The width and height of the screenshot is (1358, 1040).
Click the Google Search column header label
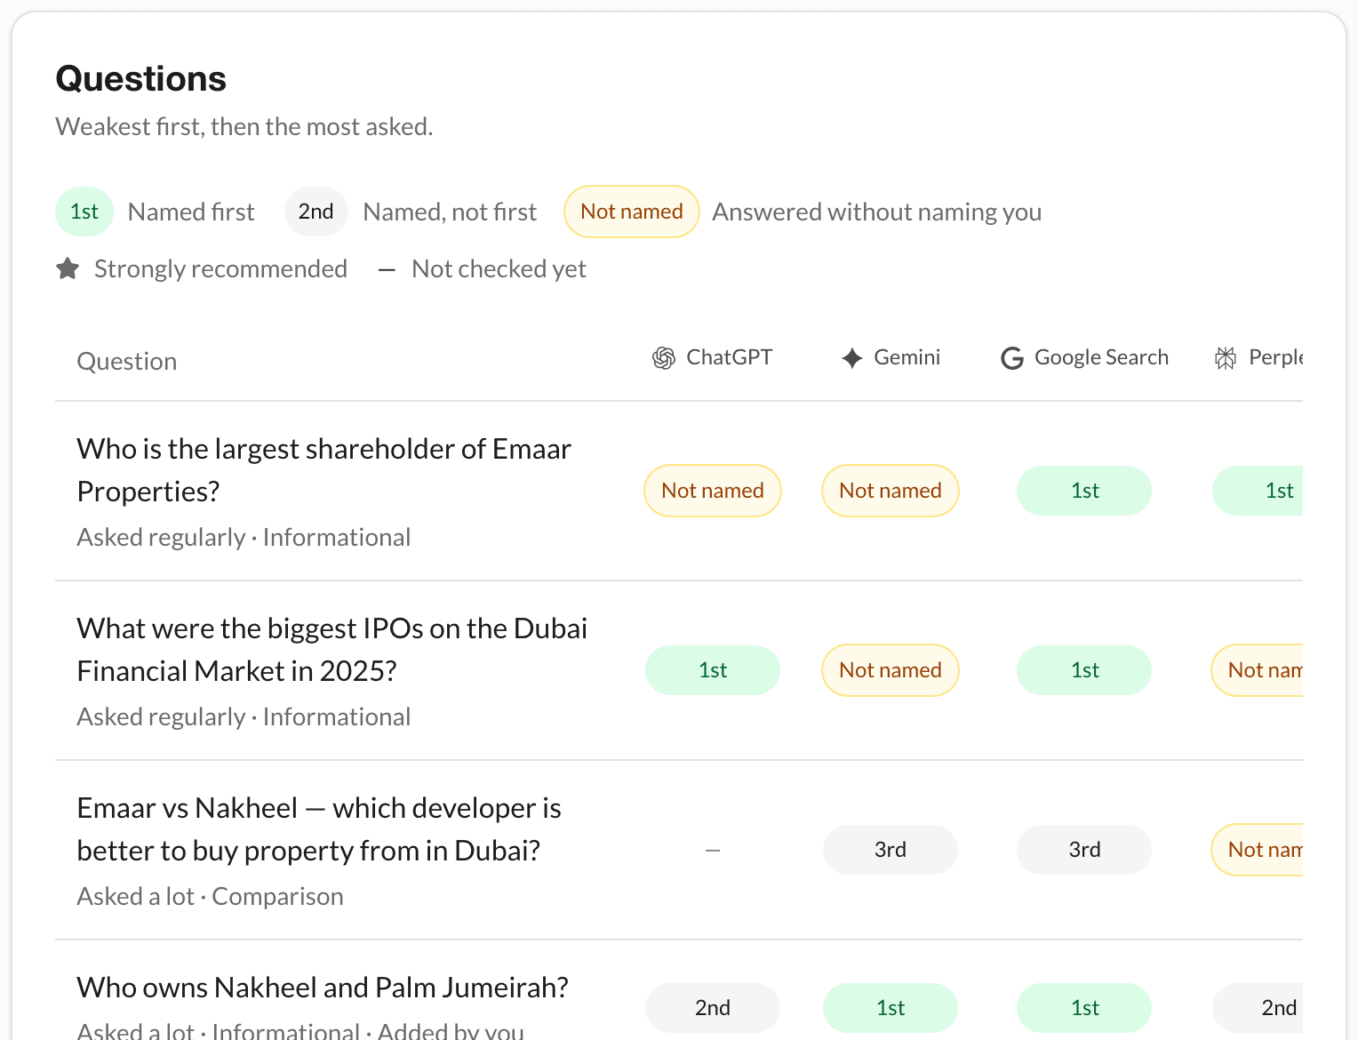pyautogui.click(x=1102, y=357)
